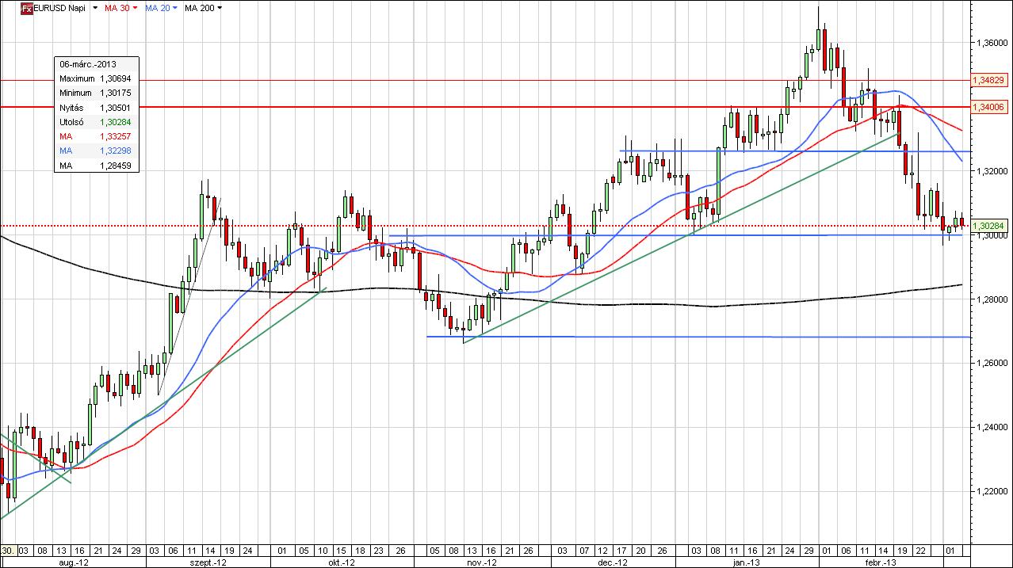Click the Nyitás value 1,30501
The image size is (1013, 568).
pyautogui.click(x=116, y=108)
